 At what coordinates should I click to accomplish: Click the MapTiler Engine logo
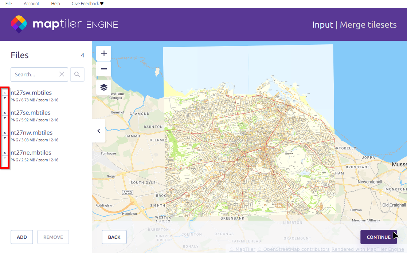point(64,24)
